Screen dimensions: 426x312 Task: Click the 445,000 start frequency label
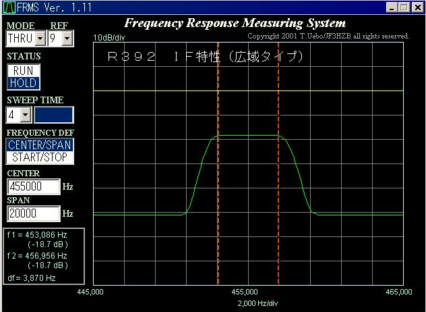pos(90,292)
